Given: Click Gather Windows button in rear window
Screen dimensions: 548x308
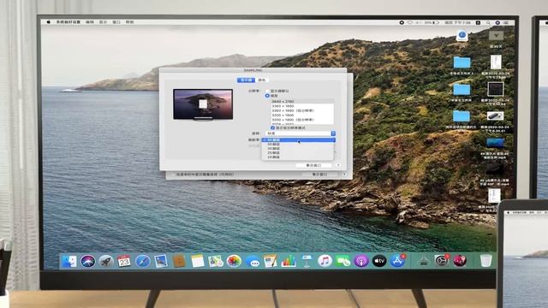Looking at the screenshot, I should (319, 175).
